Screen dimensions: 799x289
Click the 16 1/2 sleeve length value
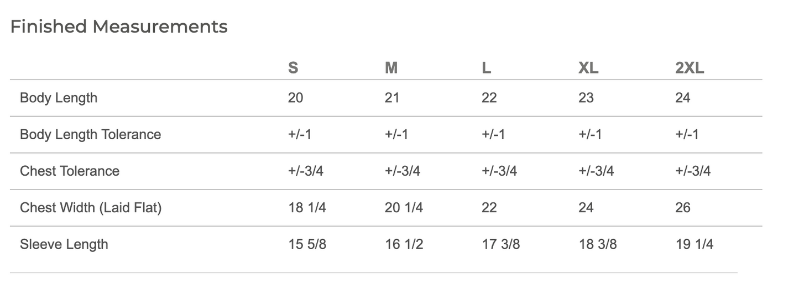pos(404,244)
